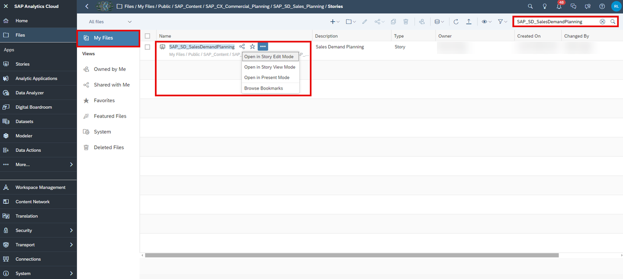Select the Featured Files view
The width and height of the screenshot is (623, 279).
(108, 116)
